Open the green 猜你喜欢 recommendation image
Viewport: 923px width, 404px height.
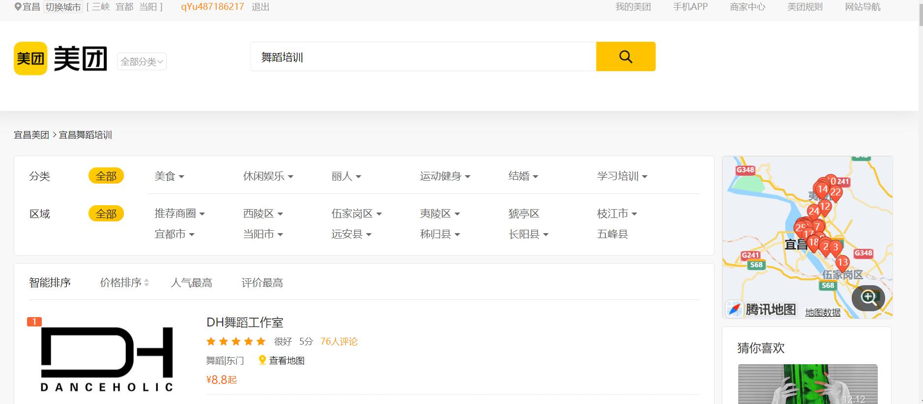coord(808,384)
